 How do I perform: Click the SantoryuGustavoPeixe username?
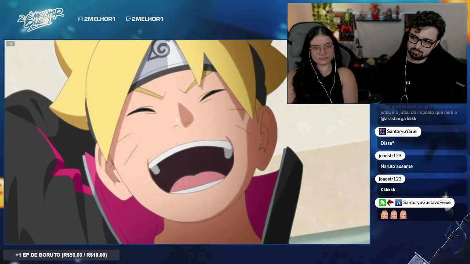(x=427, y=203)
